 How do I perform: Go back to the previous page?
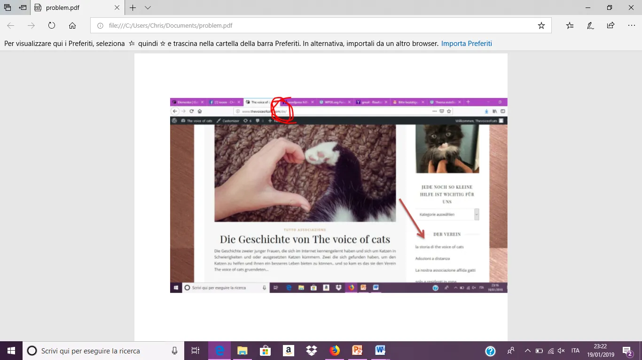[x=11, y=26]
